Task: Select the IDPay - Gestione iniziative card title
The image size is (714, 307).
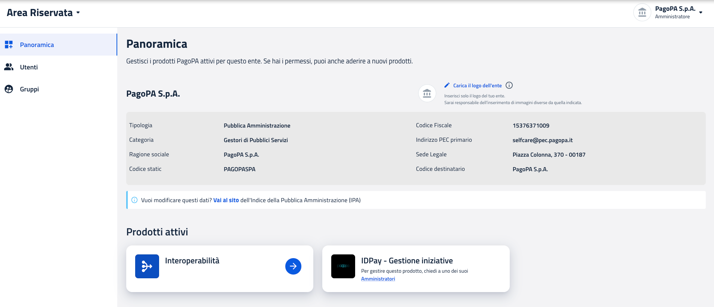Action: tap(407, 261)
